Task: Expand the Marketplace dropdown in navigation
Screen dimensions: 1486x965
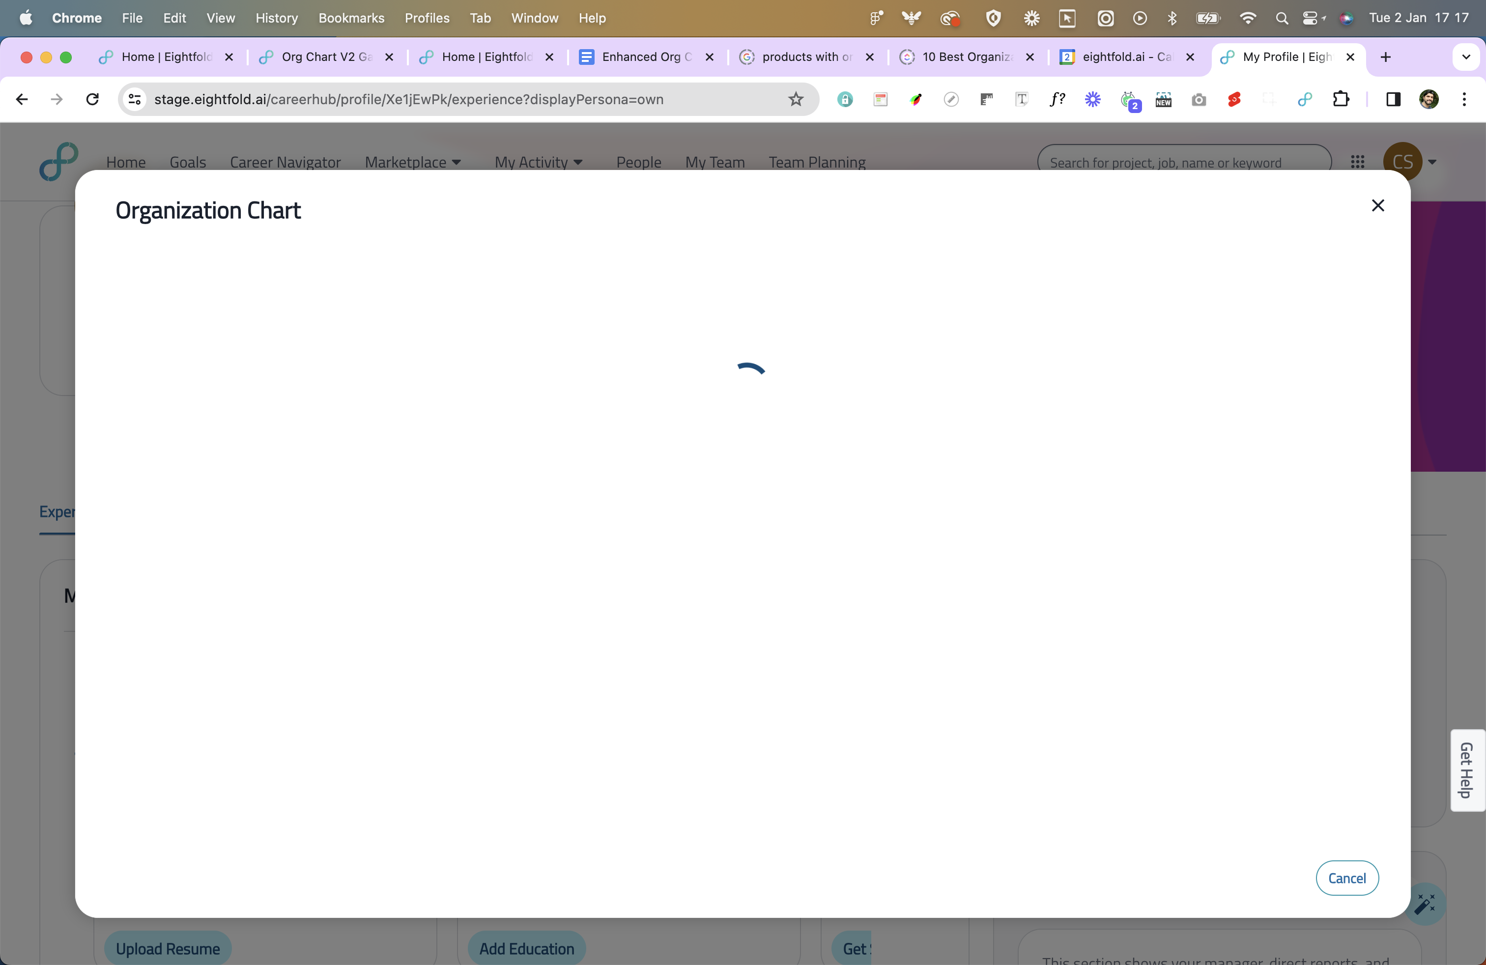Action: tap(413, 162)
